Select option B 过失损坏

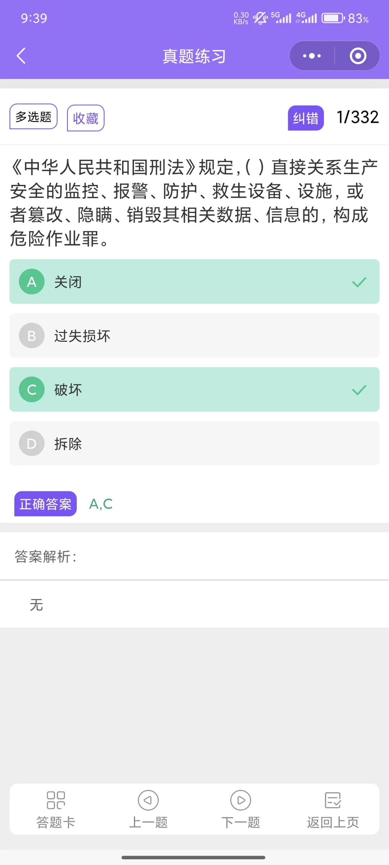pyautogui.click(x=194, y=336)
